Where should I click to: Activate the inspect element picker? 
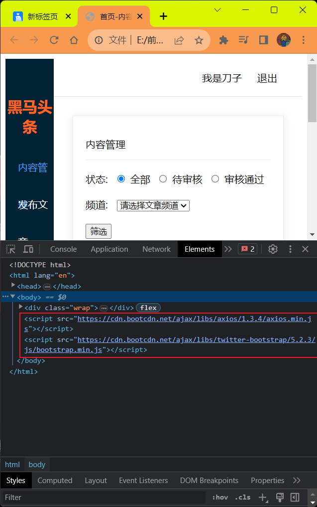tap(10, 249)
